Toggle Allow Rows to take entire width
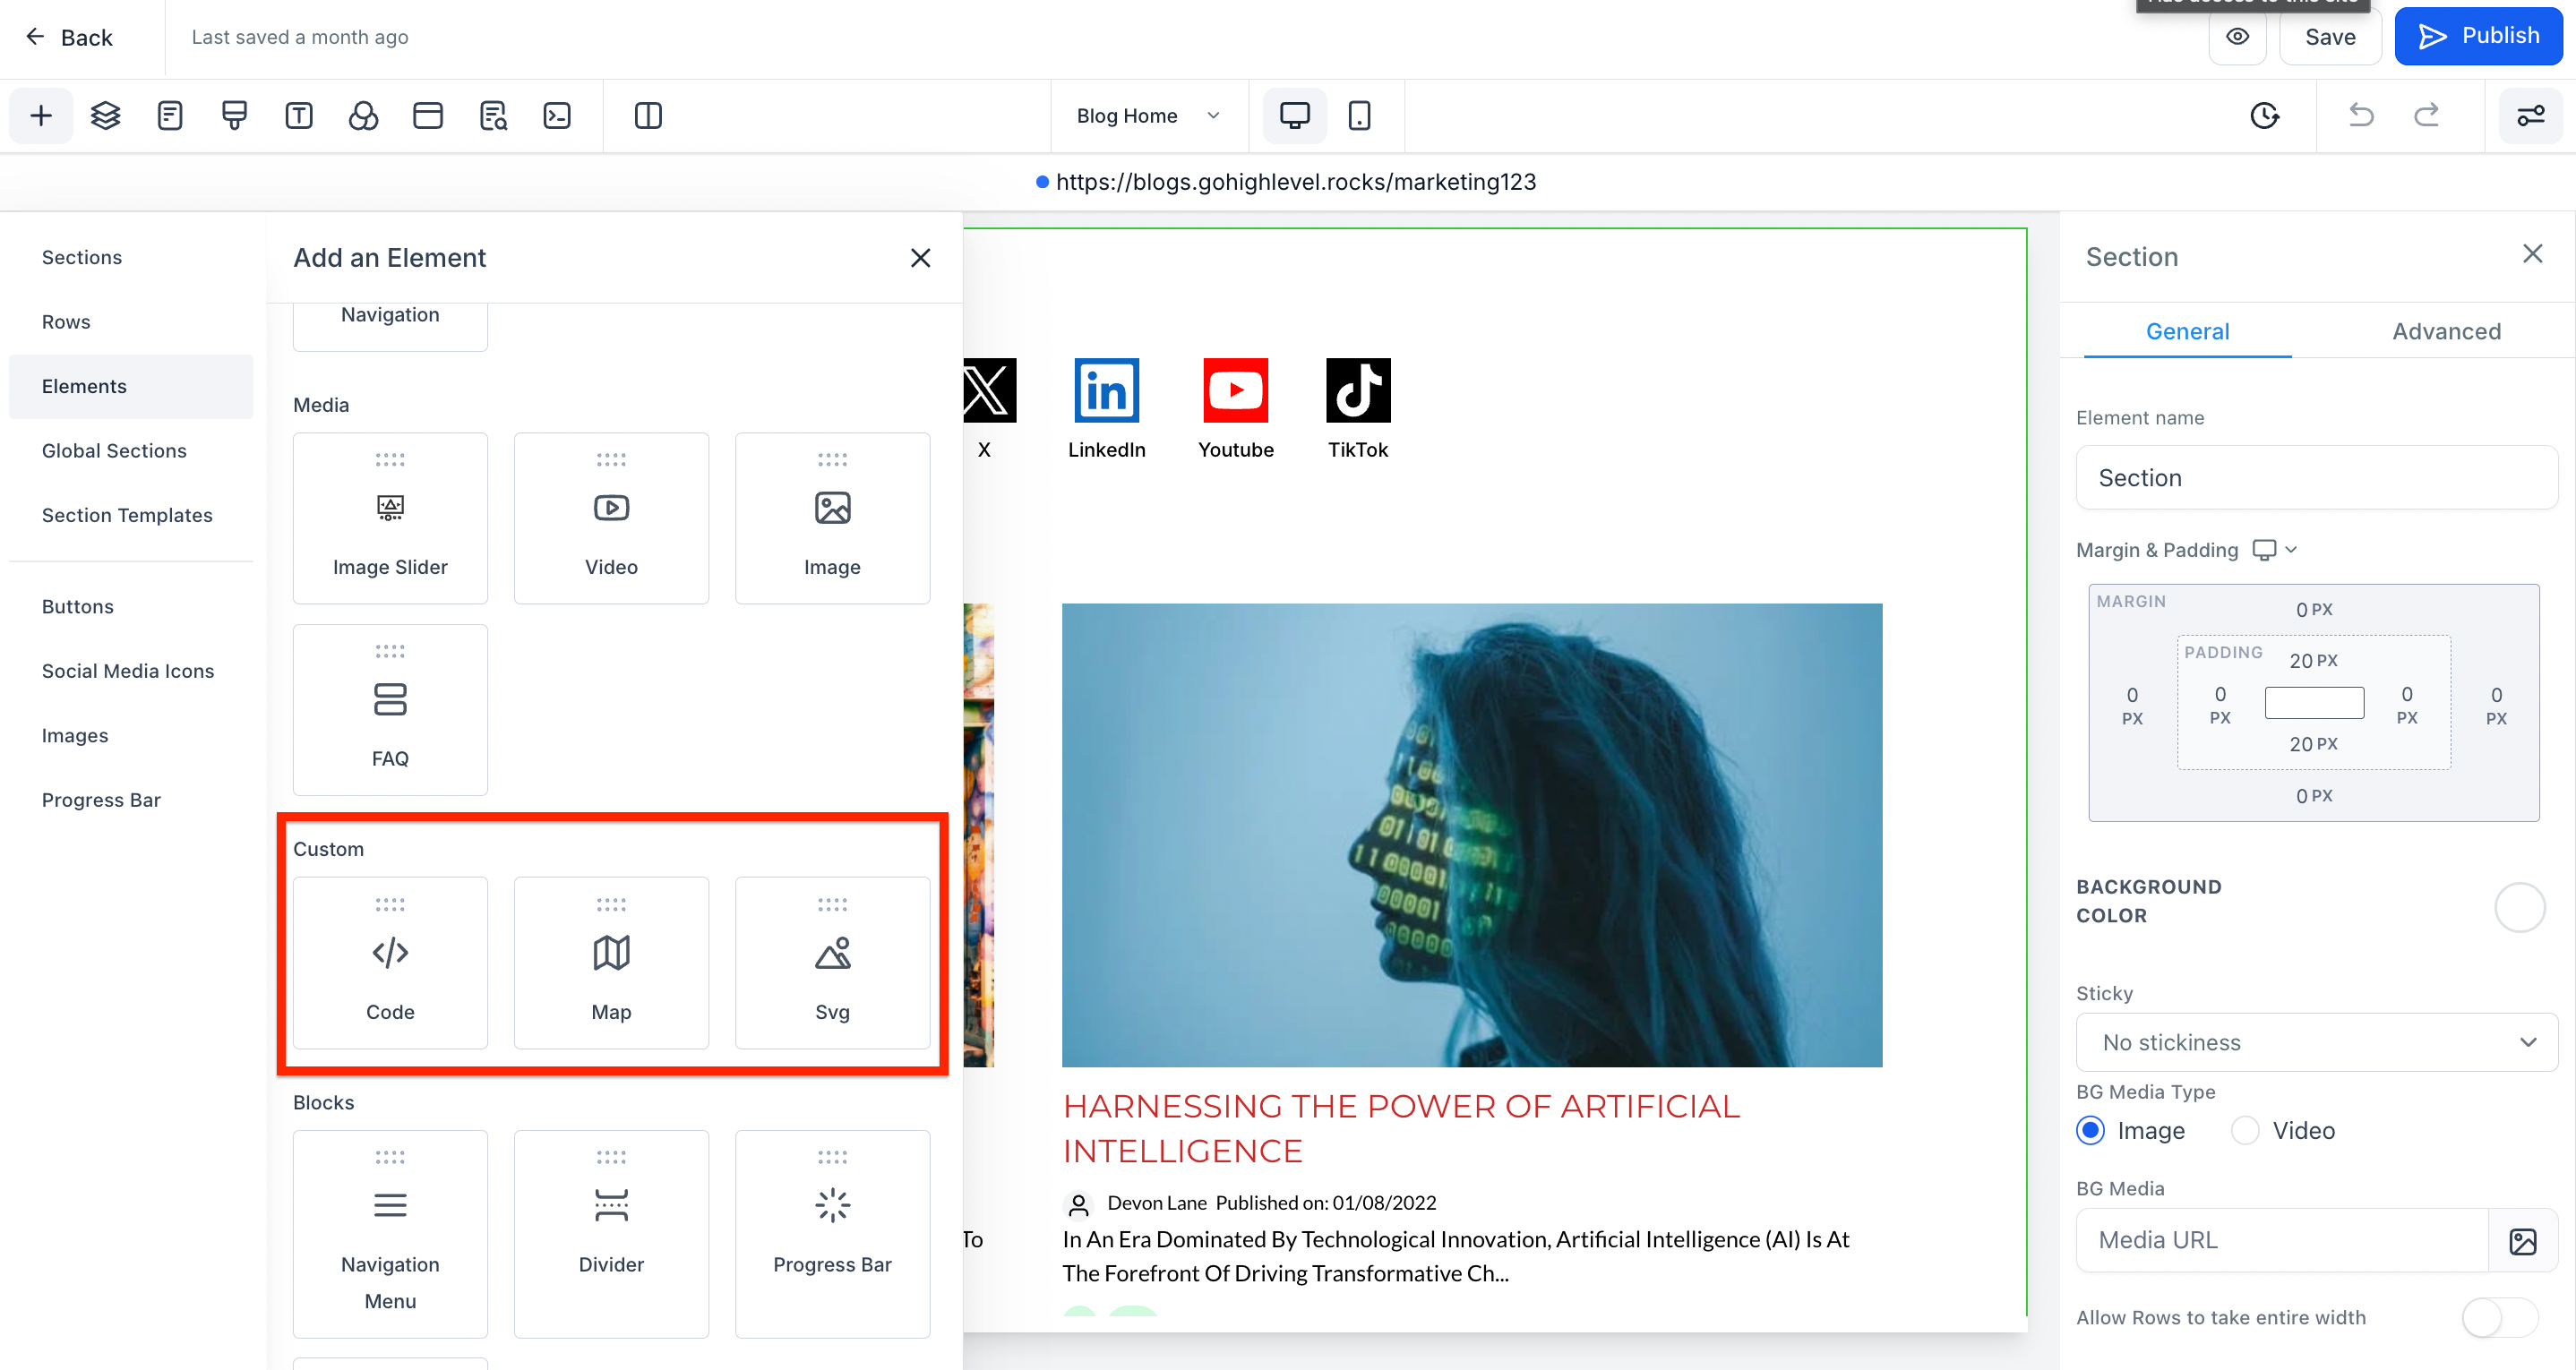Viewport: 2576px width, 1370px height. (x=2499, y=1317)
